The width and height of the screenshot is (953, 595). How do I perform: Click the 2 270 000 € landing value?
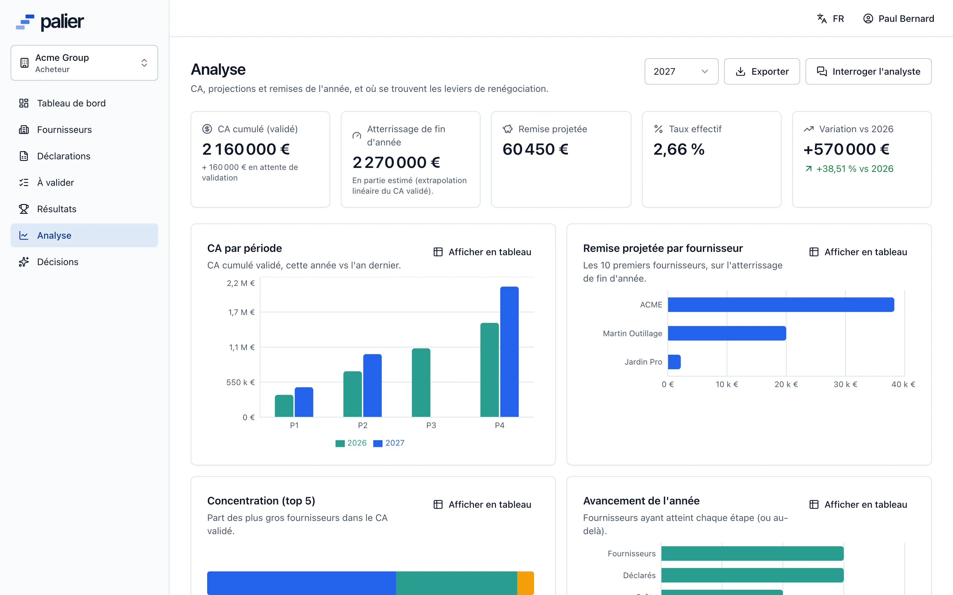(396, 163)
